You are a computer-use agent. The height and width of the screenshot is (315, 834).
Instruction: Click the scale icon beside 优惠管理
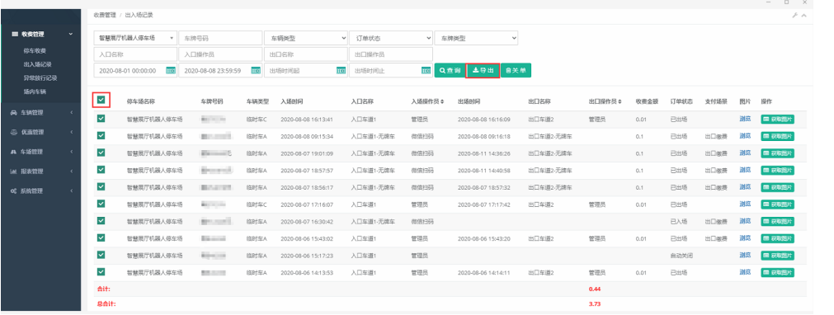(x=13, y=132)
